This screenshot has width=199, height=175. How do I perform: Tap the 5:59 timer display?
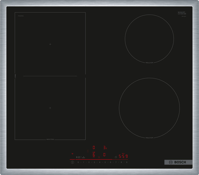tap(123, 156)
